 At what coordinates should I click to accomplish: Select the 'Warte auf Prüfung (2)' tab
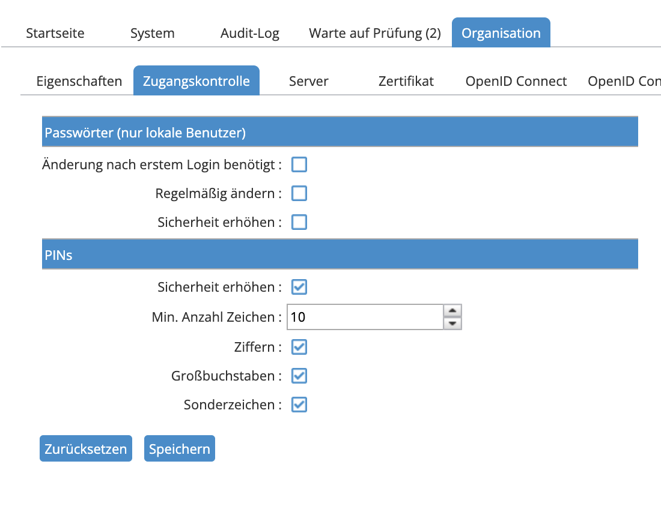(374, 33)
